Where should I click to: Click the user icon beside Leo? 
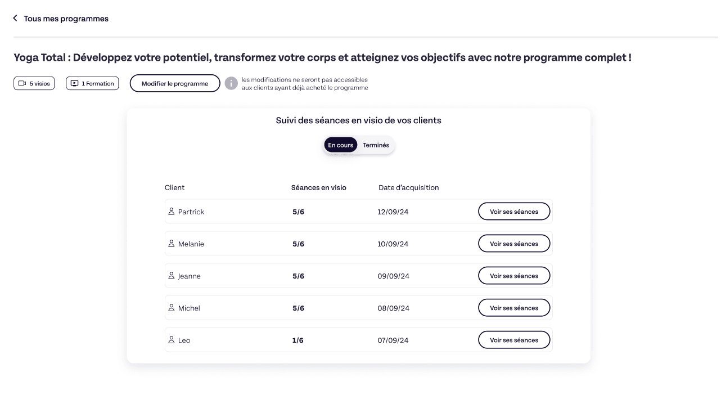(172, 340)
